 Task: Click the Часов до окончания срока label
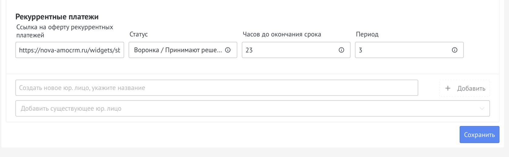coord(282,34)
